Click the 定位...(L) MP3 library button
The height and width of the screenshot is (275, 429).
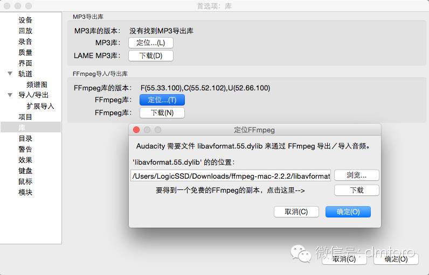point(151,43)
